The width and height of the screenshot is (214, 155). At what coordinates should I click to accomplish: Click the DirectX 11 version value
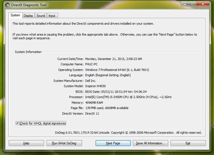coord(92,114)
